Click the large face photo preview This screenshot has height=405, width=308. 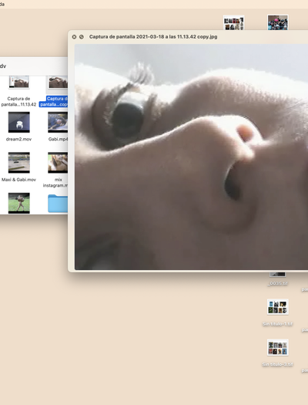[191, 157]
